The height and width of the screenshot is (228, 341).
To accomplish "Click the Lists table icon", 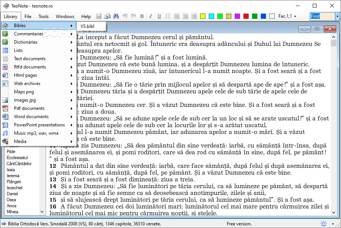I will tap(5, 50).
